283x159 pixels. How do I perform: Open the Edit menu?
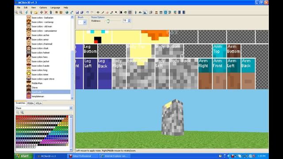(x=26, y=8)
